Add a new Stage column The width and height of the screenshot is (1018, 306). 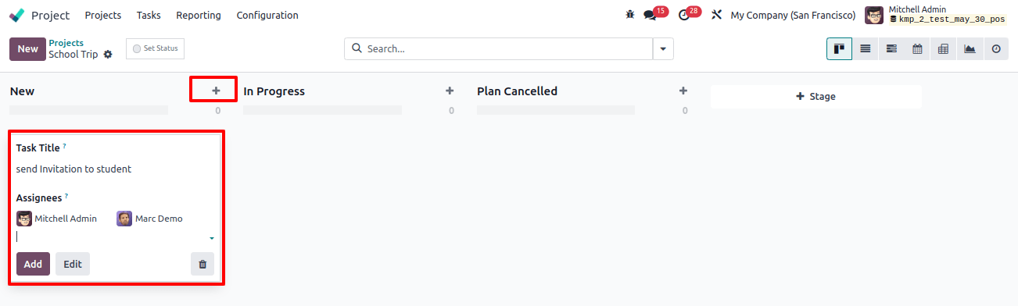(815, 96)
